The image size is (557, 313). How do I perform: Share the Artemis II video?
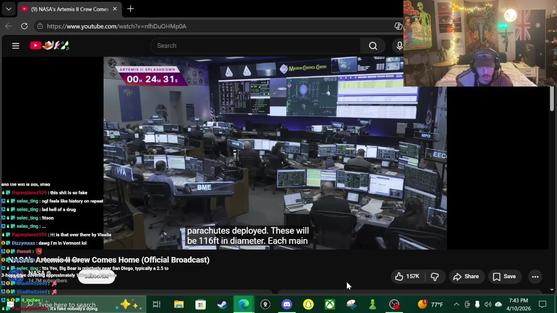tap(466, 276)
